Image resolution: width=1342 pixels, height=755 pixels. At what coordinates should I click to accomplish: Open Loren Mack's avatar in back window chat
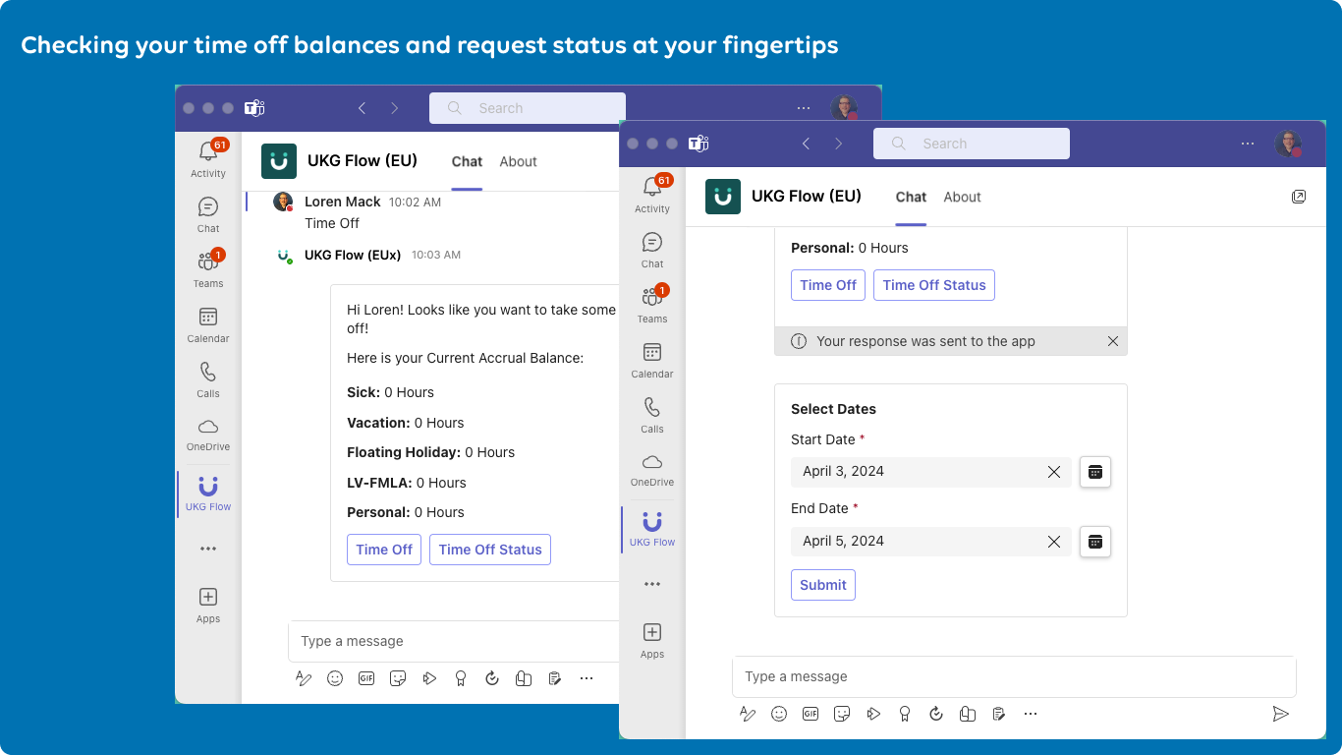(283, 202)
